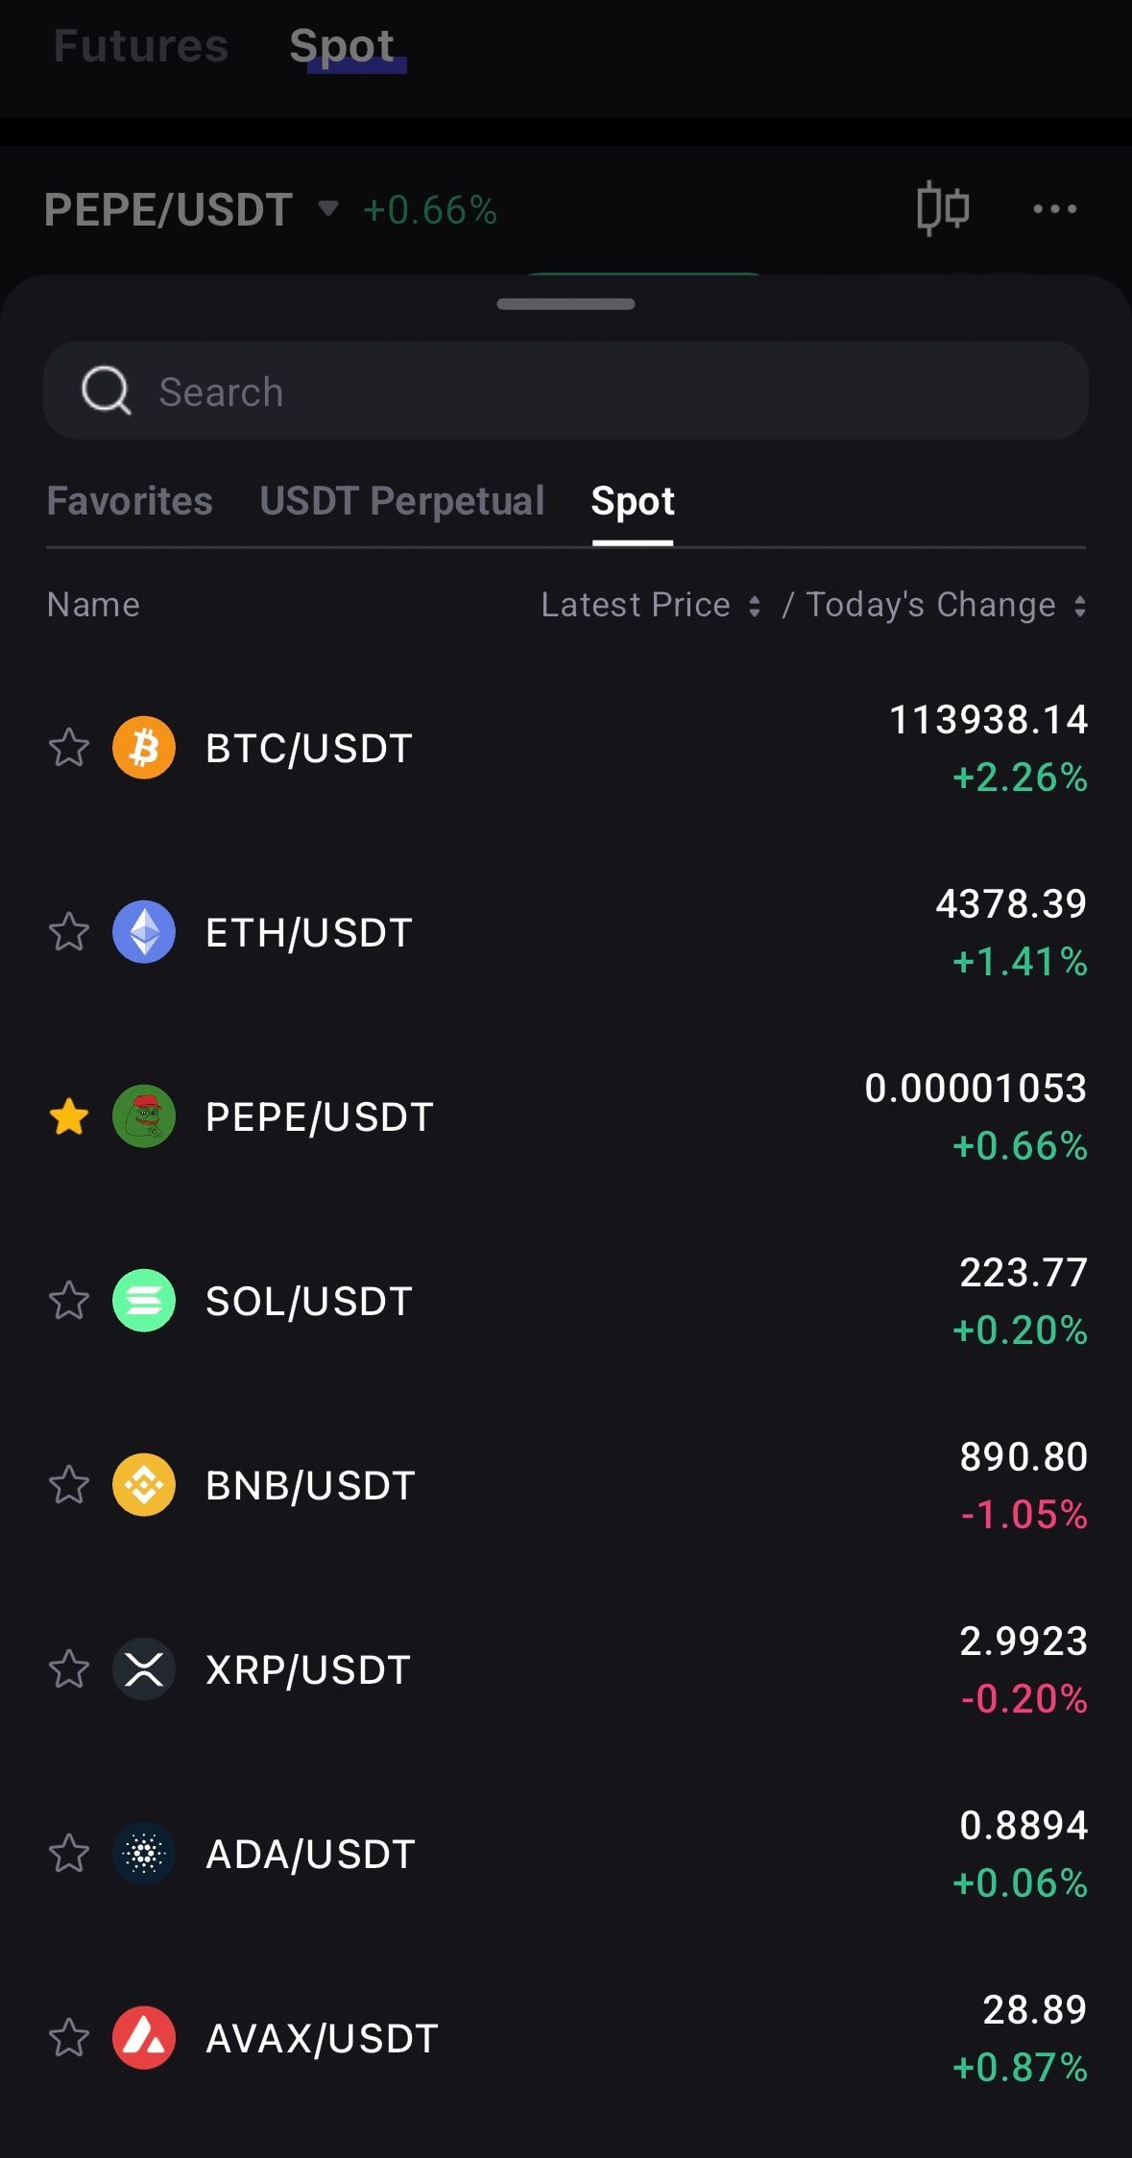Open the three-dot more options menu
The image size is (1132, 2158).
click(1054, 209)
